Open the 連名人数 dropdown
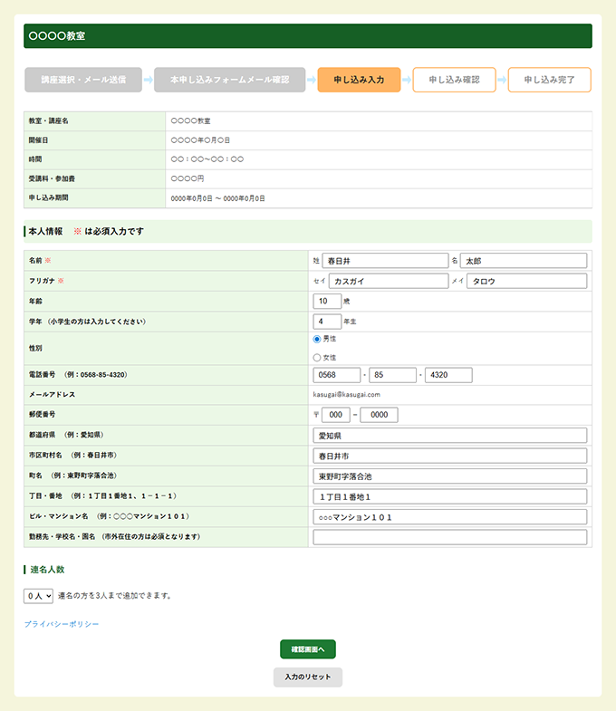This screenshot has width=616, height=711. pyautogui.click(x=39, y=596)
